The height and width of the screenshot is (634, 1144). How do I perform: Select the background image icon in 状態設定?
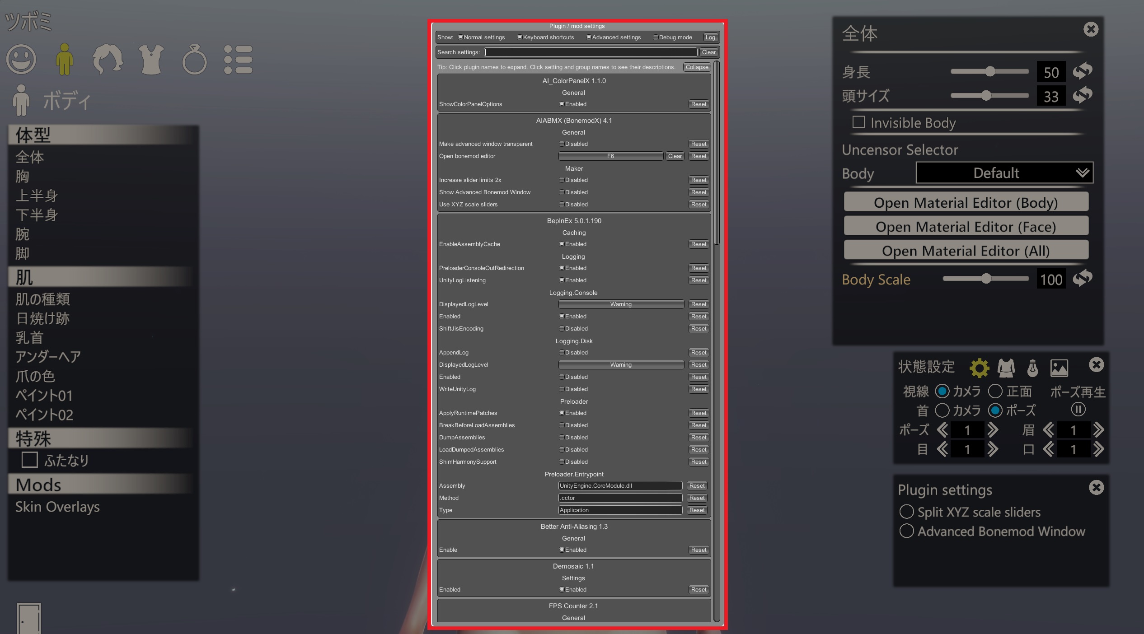[x=1059, y=368]
